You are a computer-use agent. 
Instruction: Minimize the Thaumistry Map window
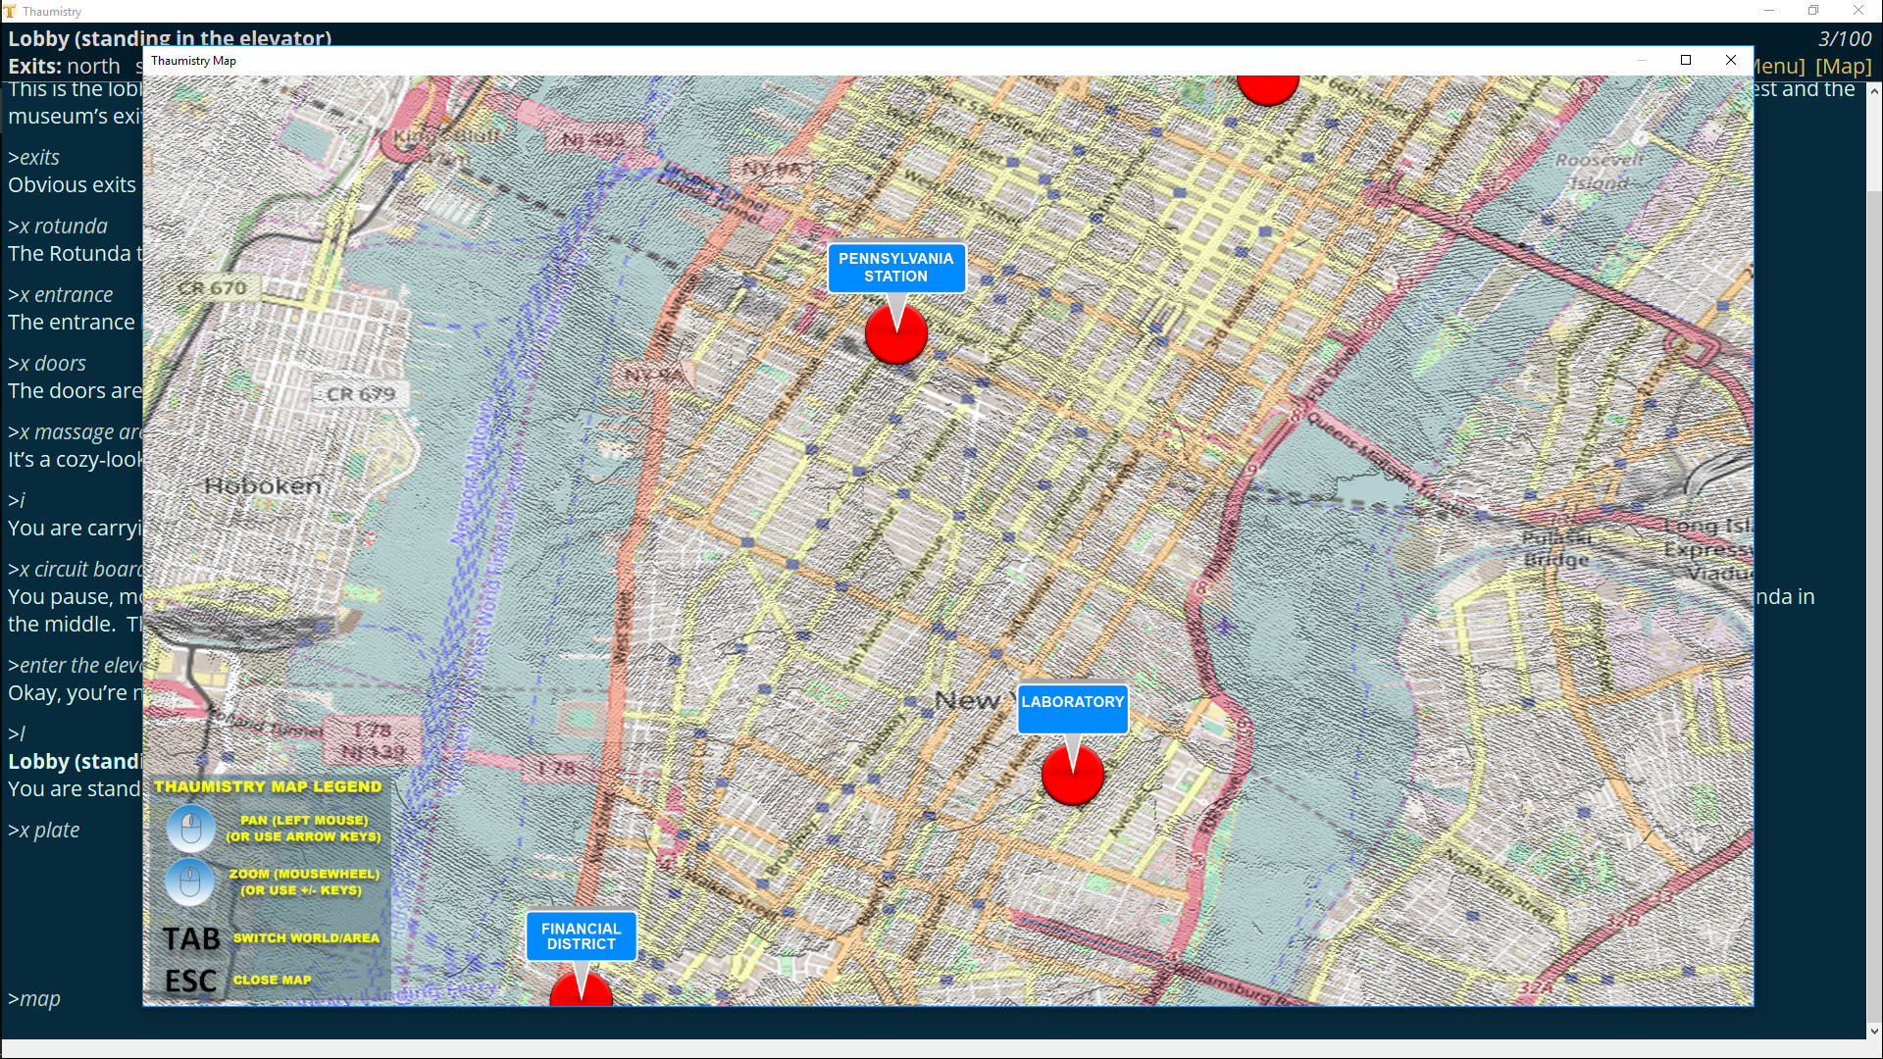point(1640,60)
